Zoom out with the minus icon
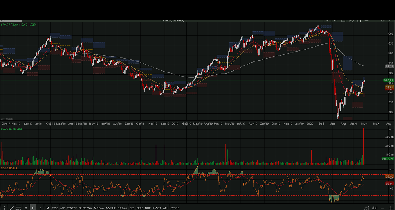This screenshot has width=395, height=210. click(383, 208)
